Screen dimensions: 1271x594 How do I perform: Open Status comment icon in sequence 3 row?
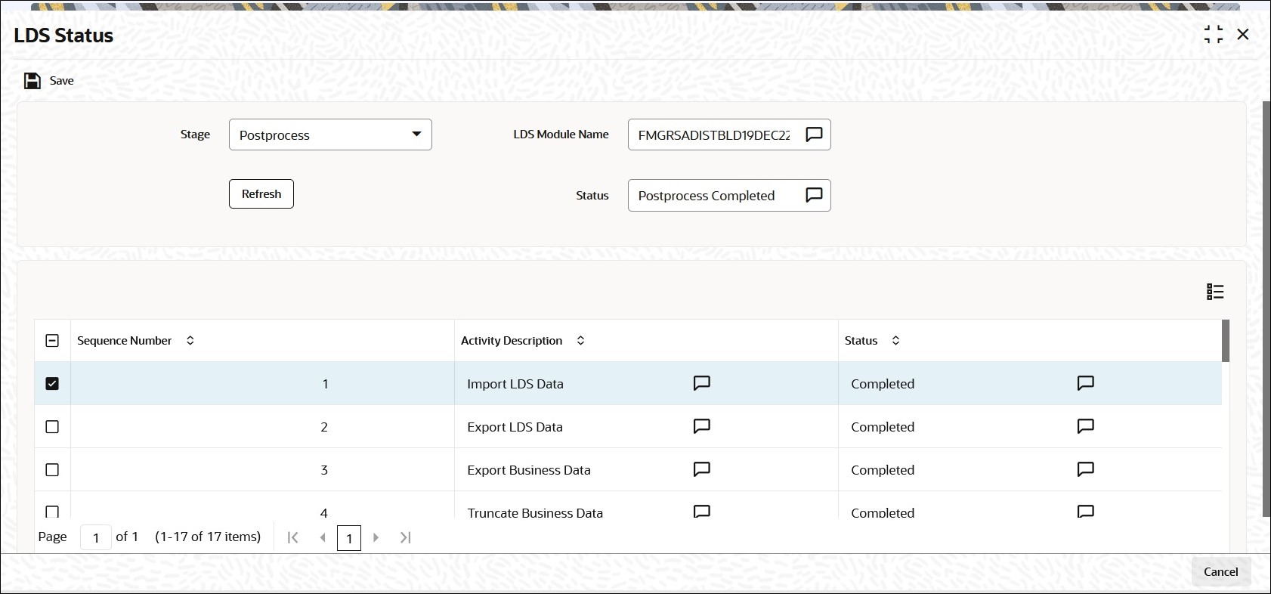tap(1086, 469)
